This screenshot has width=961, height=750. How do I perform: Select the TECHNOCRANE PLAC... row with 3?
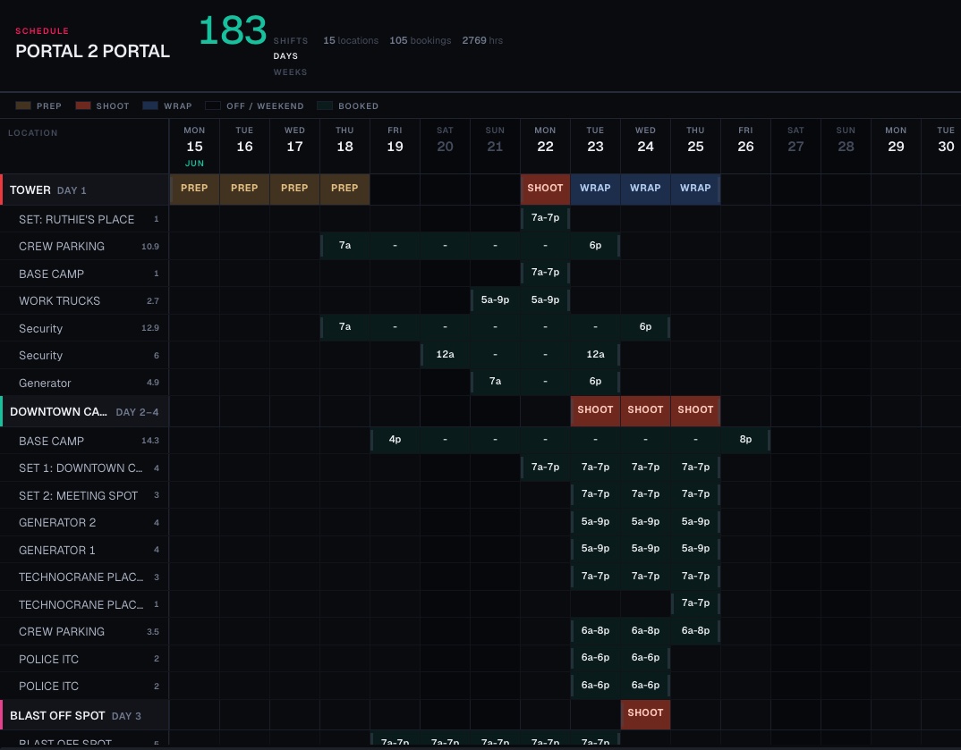(x=85, y=577)
